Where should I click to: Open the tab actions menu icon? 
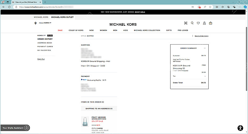pyautogui.click(x=7, y=2)
